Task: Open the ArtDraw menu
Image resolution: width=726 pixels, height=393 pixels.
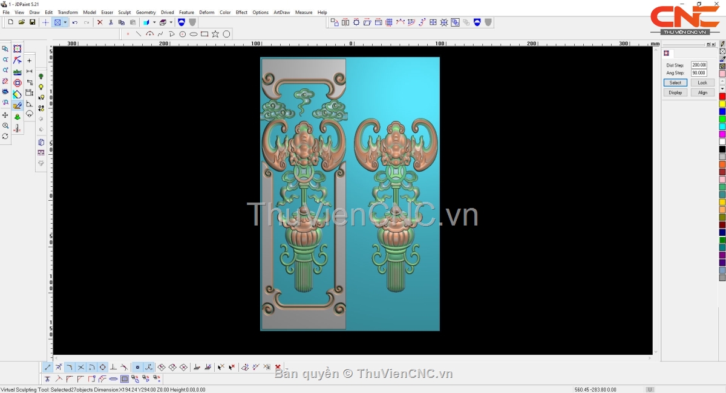Action: point(282,12)
